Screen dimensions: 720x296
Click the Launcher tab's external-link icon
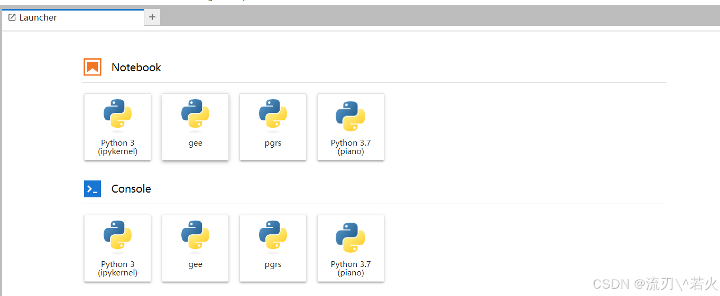[12, 17]
